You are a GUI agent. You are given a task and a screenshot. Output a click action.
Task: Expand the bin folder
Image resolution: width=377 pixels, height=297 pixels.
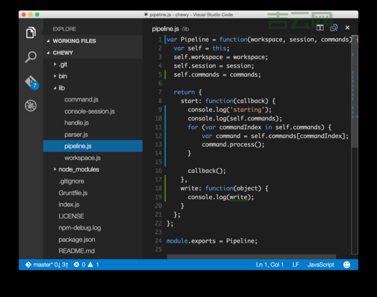click(62, 76)
